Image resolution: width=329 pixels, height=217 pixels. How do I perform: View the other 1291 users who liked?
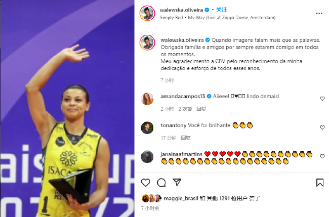point(227,198)
